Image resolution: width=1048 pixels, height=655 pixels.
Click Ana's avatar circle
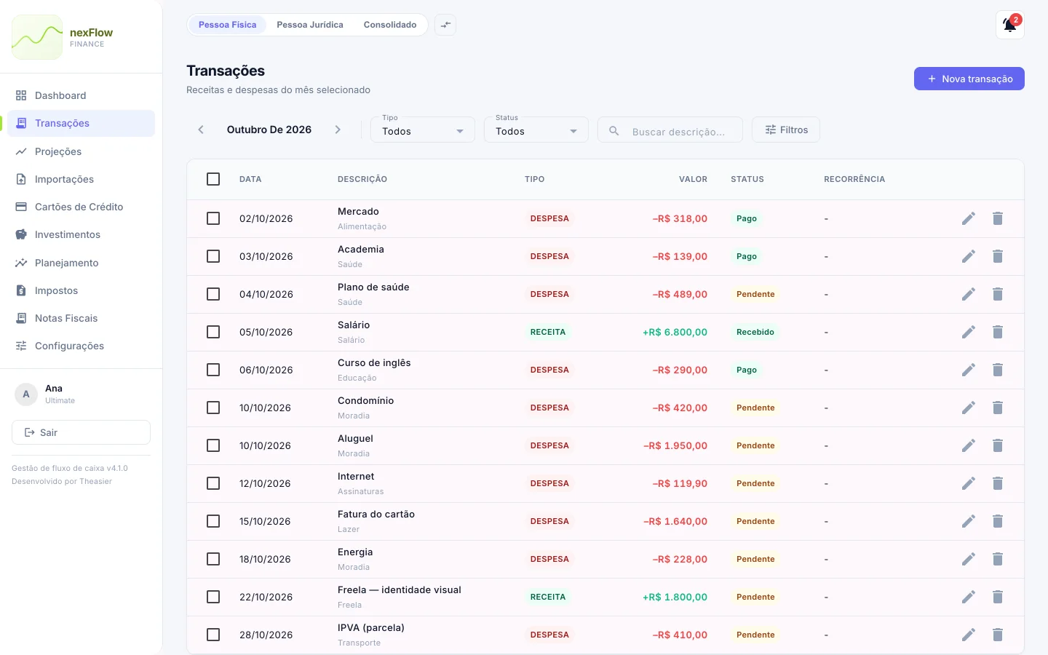26,394
